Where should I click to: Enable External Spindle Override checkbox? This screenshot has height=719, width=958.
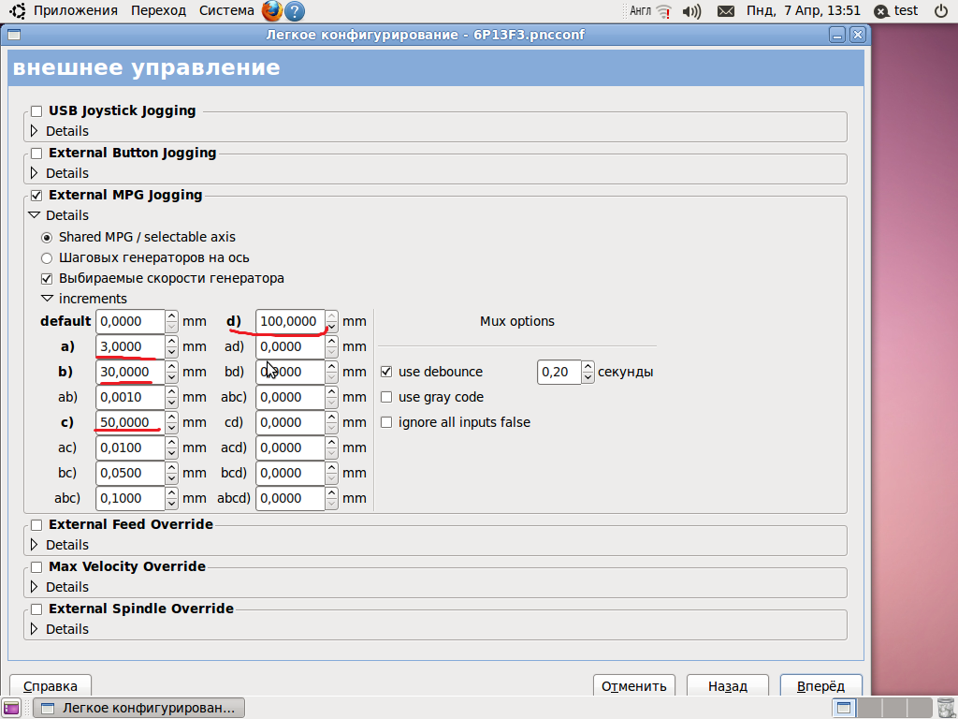click(x=36, y=609)
